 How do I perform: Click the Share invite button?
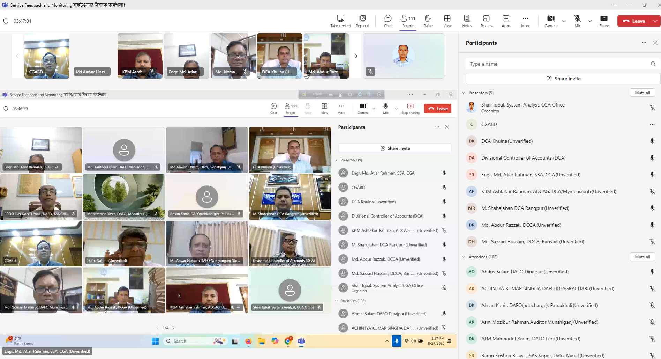tap(563, 78)
